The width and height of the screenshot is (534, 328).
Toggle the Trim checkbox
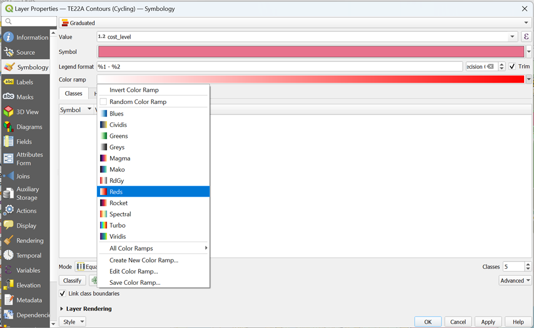coord(512,66)
